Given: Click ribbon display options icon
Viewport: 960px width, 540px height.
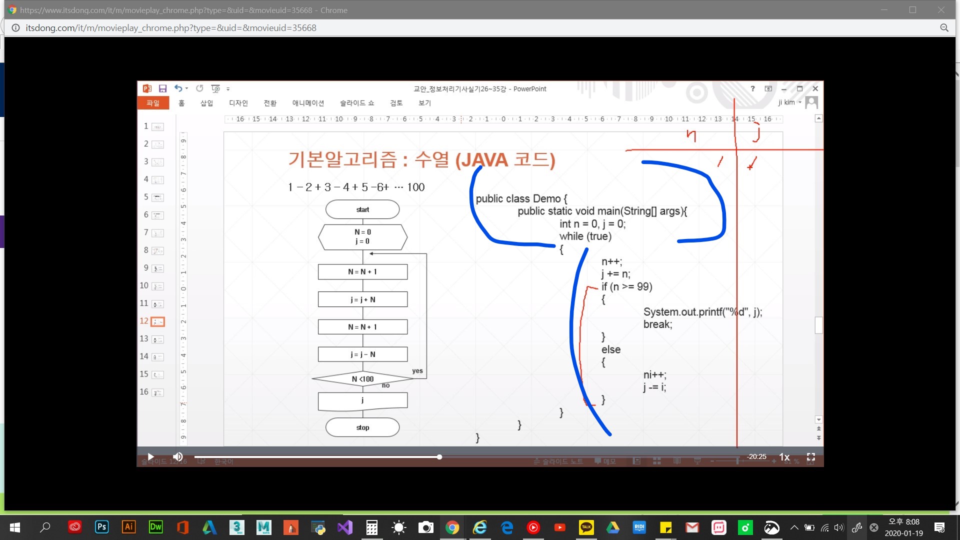Looking at the screenshot, I should pos(768,88).
